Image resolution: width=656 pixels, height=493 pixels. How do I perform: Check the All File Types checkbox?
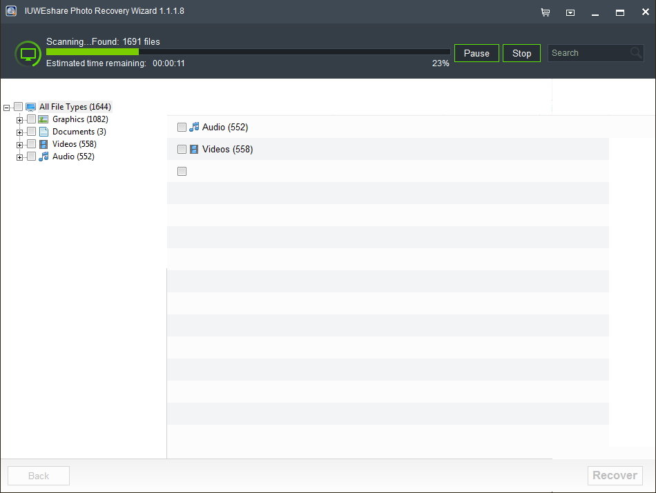coord(18,107)
